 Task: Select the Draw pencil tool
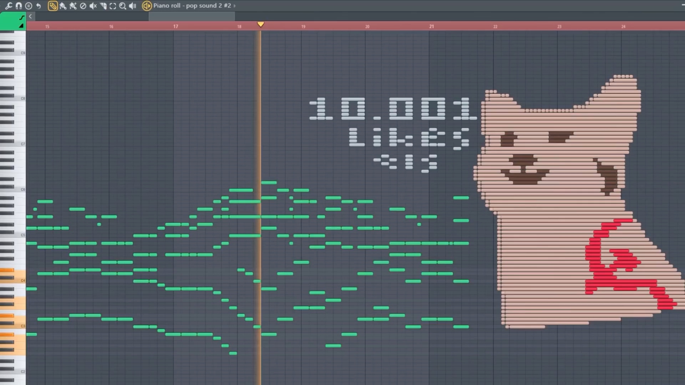pyautogui.click(x=52, y=6)
